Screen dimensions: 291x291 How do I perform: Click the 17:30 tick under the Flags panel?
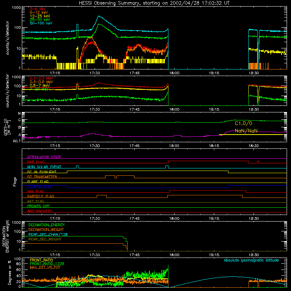tap(95, 219)
